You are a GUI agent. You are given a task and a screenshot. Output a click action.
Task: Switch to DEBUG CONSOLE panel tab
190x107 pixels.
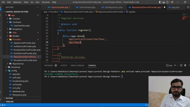click(x=77, y=65)
